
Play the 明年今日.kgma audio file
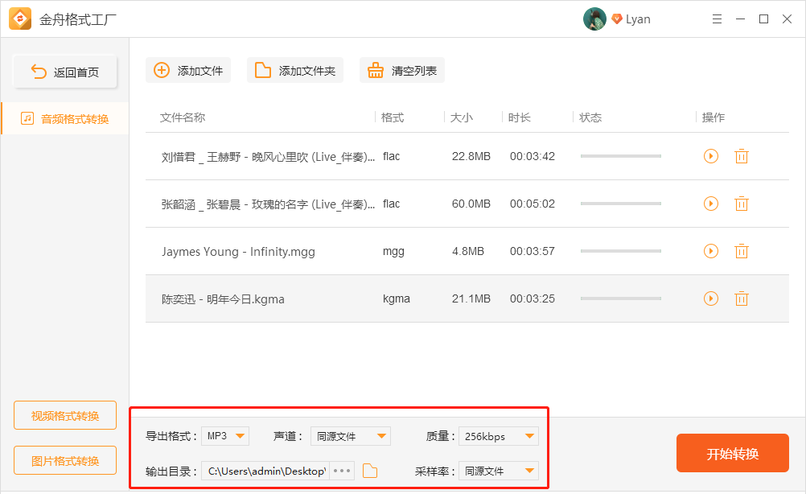(710, 298)
